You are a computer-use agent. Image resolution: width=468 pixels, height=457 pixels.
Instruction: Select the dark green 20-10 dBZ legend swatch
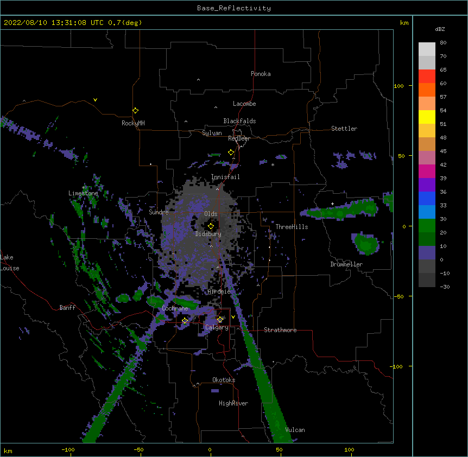[x=427, y=239]
